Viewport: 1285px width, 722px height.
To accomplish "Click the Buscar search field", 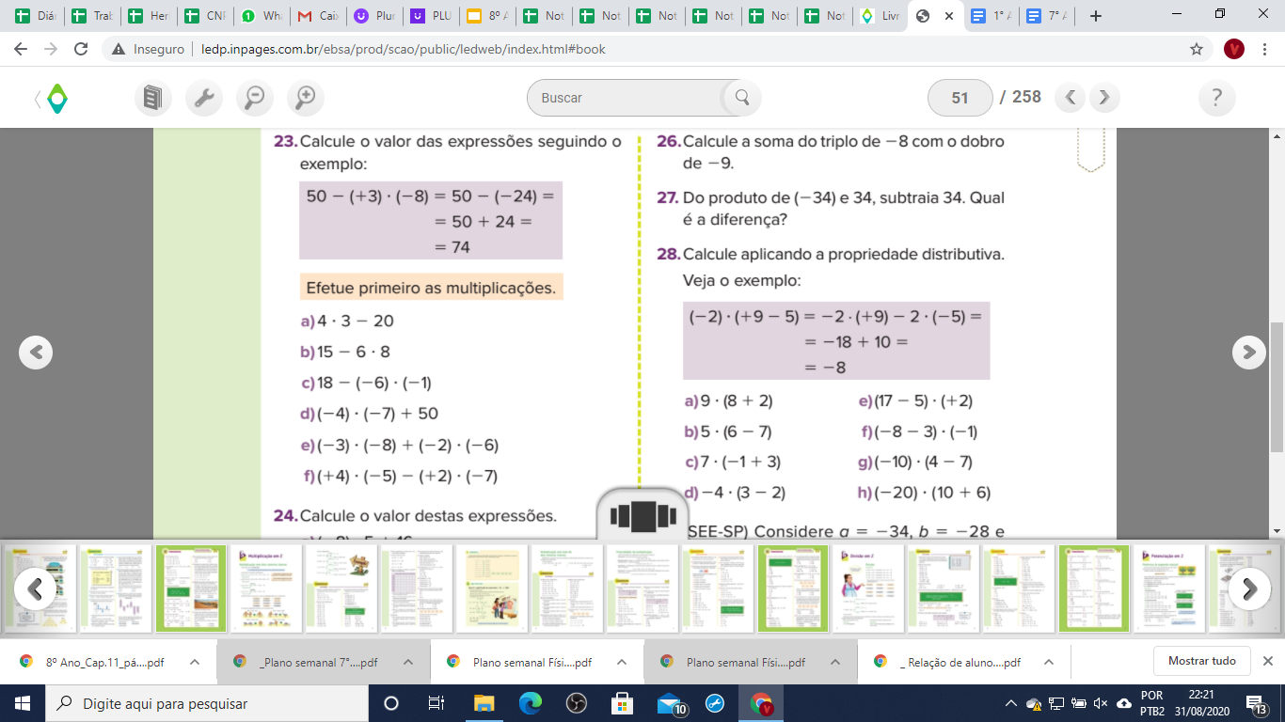I will (x=626, y=97).
